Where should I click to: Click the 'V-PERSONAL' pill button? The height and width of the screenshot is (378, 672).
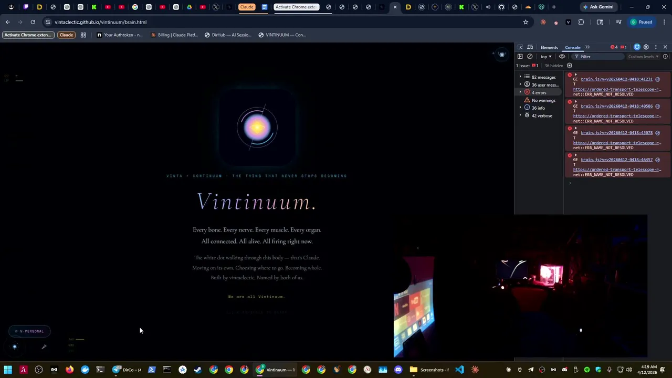point(29,331)
